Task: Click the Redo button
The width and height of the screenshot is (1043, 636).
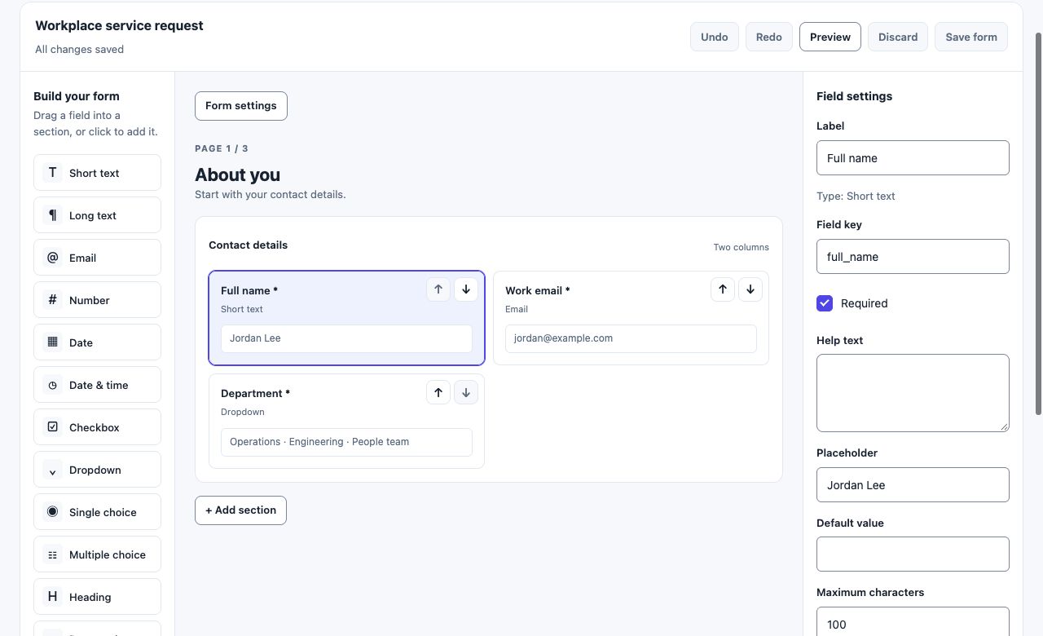Action: tap(769, 37)
